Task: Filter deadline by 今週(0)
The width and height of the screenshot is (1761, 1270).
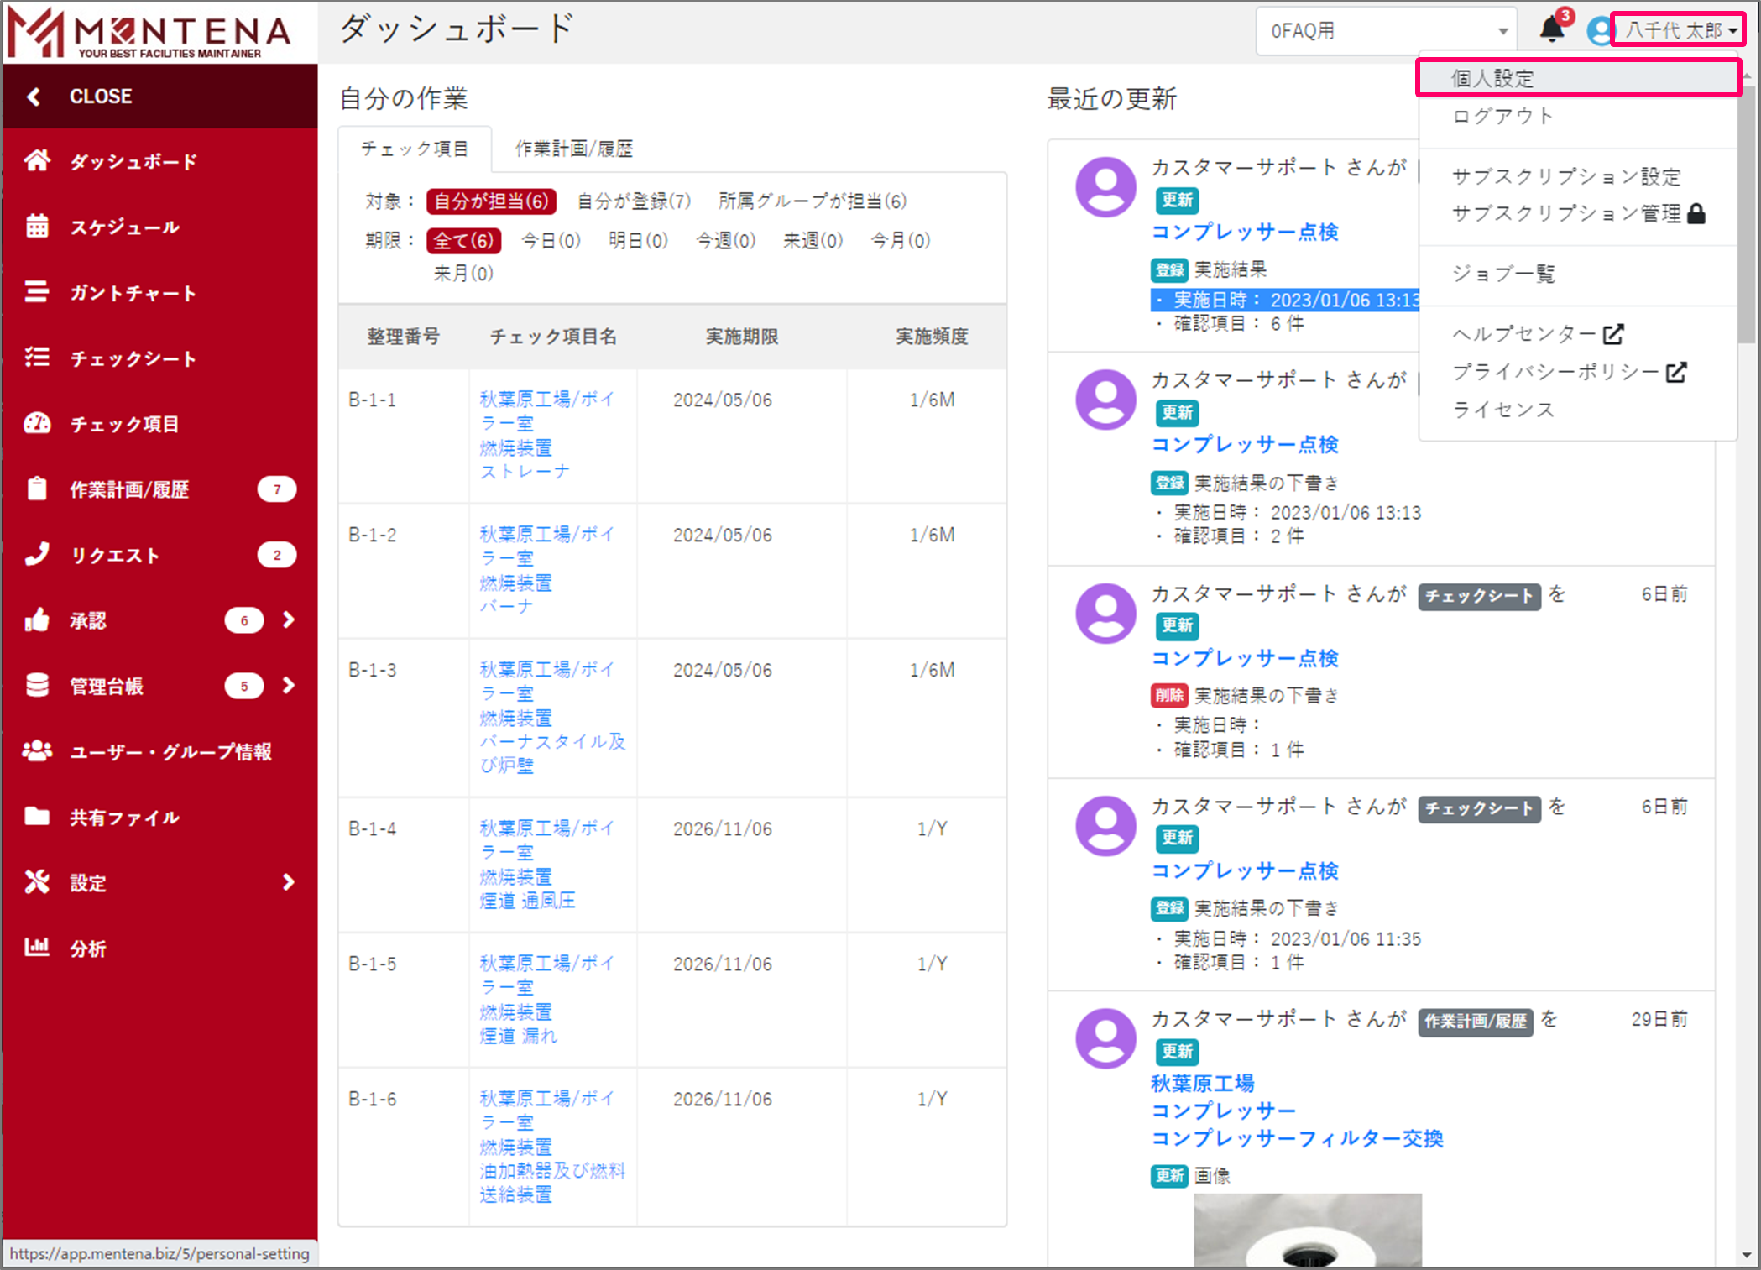Action: [x=725, y=241]
